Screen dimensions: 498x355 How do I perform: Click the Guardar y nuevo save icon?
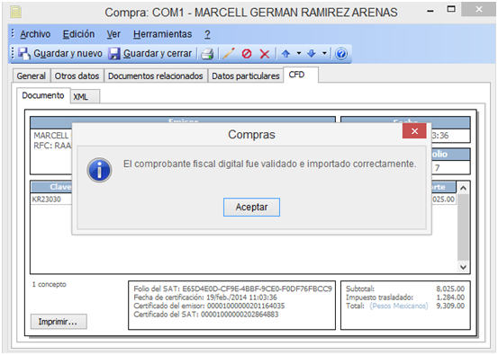pyautogui.click(x=24, y=54)
